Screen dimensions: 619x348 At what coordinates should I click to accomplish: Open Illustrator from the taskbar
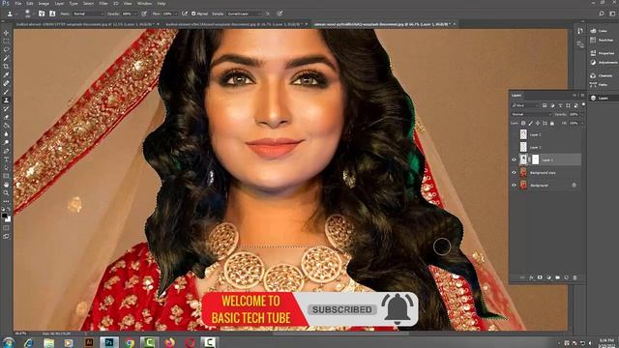click(x=89, y=342)
